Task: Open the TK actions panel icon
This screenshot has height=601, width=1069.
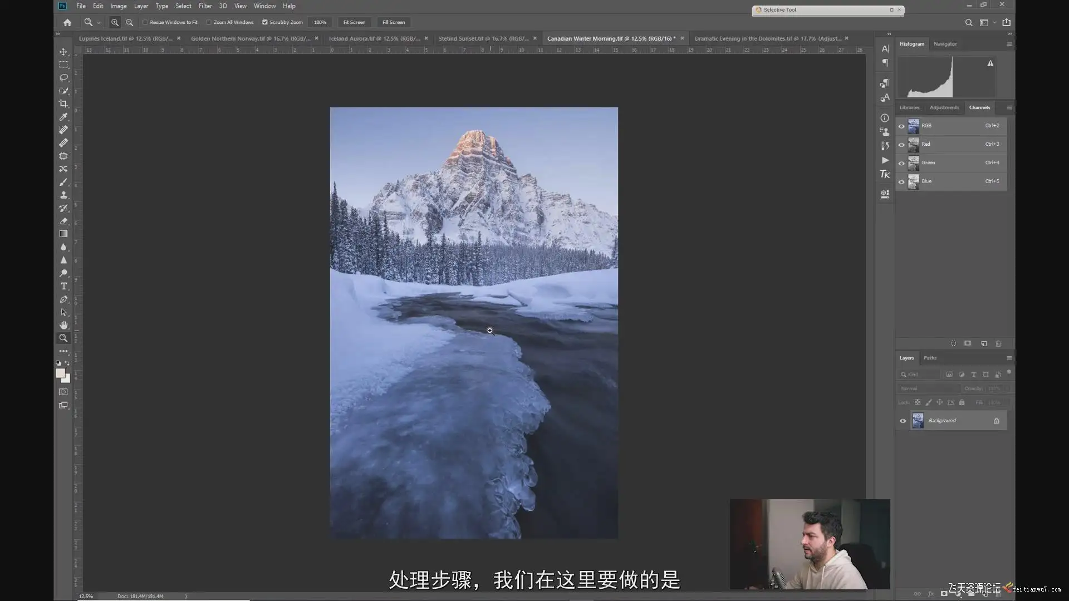Action: point(885,175)
